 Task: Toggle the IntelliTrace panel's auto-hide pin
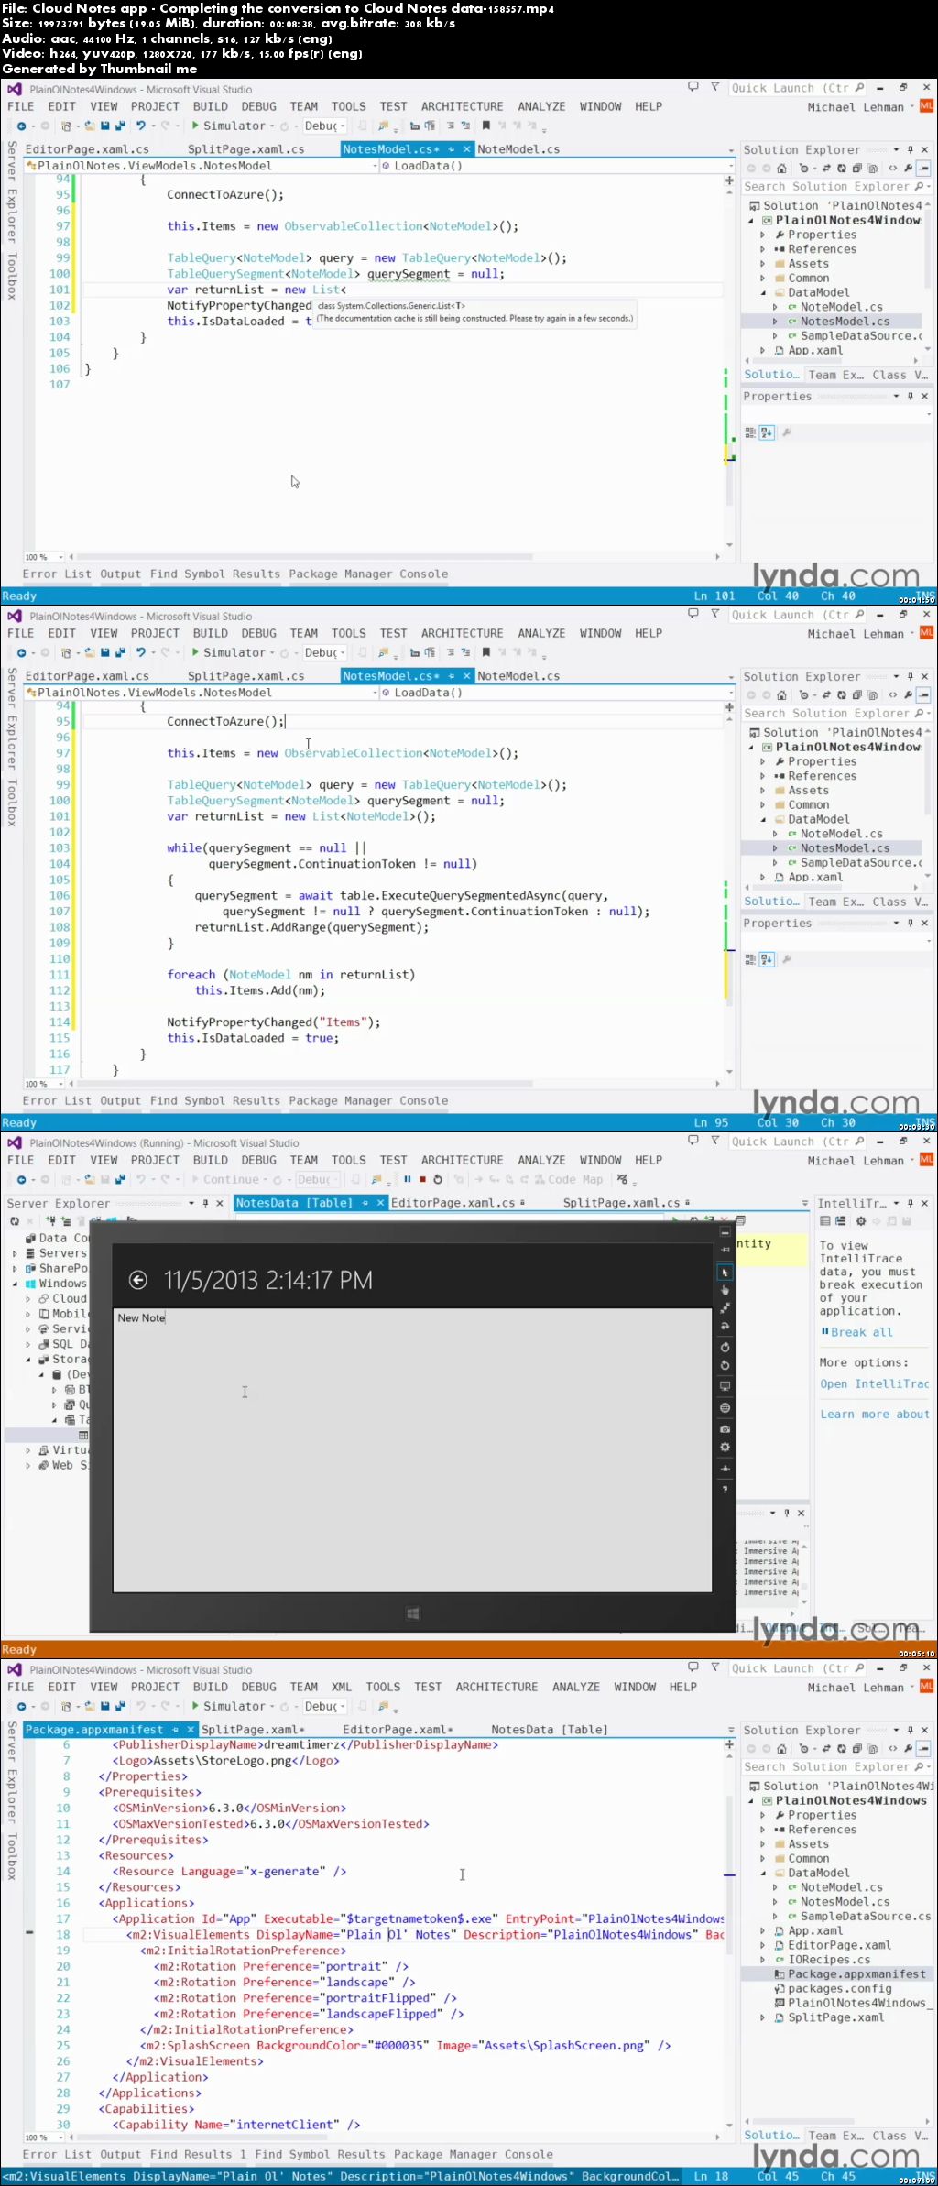[910, 1203]
